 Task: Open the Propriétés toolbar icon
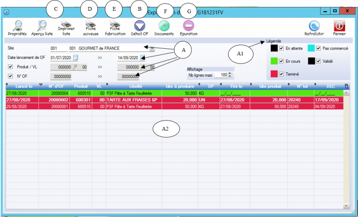17,26
